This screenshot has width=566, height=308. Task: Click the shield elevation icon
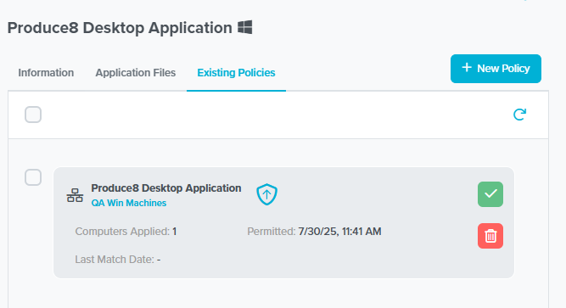pyautogui.click(x=266, y=194)
